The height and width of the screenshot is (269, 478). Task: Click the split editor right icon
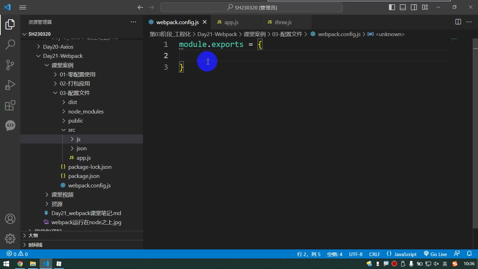click(458, 22)
